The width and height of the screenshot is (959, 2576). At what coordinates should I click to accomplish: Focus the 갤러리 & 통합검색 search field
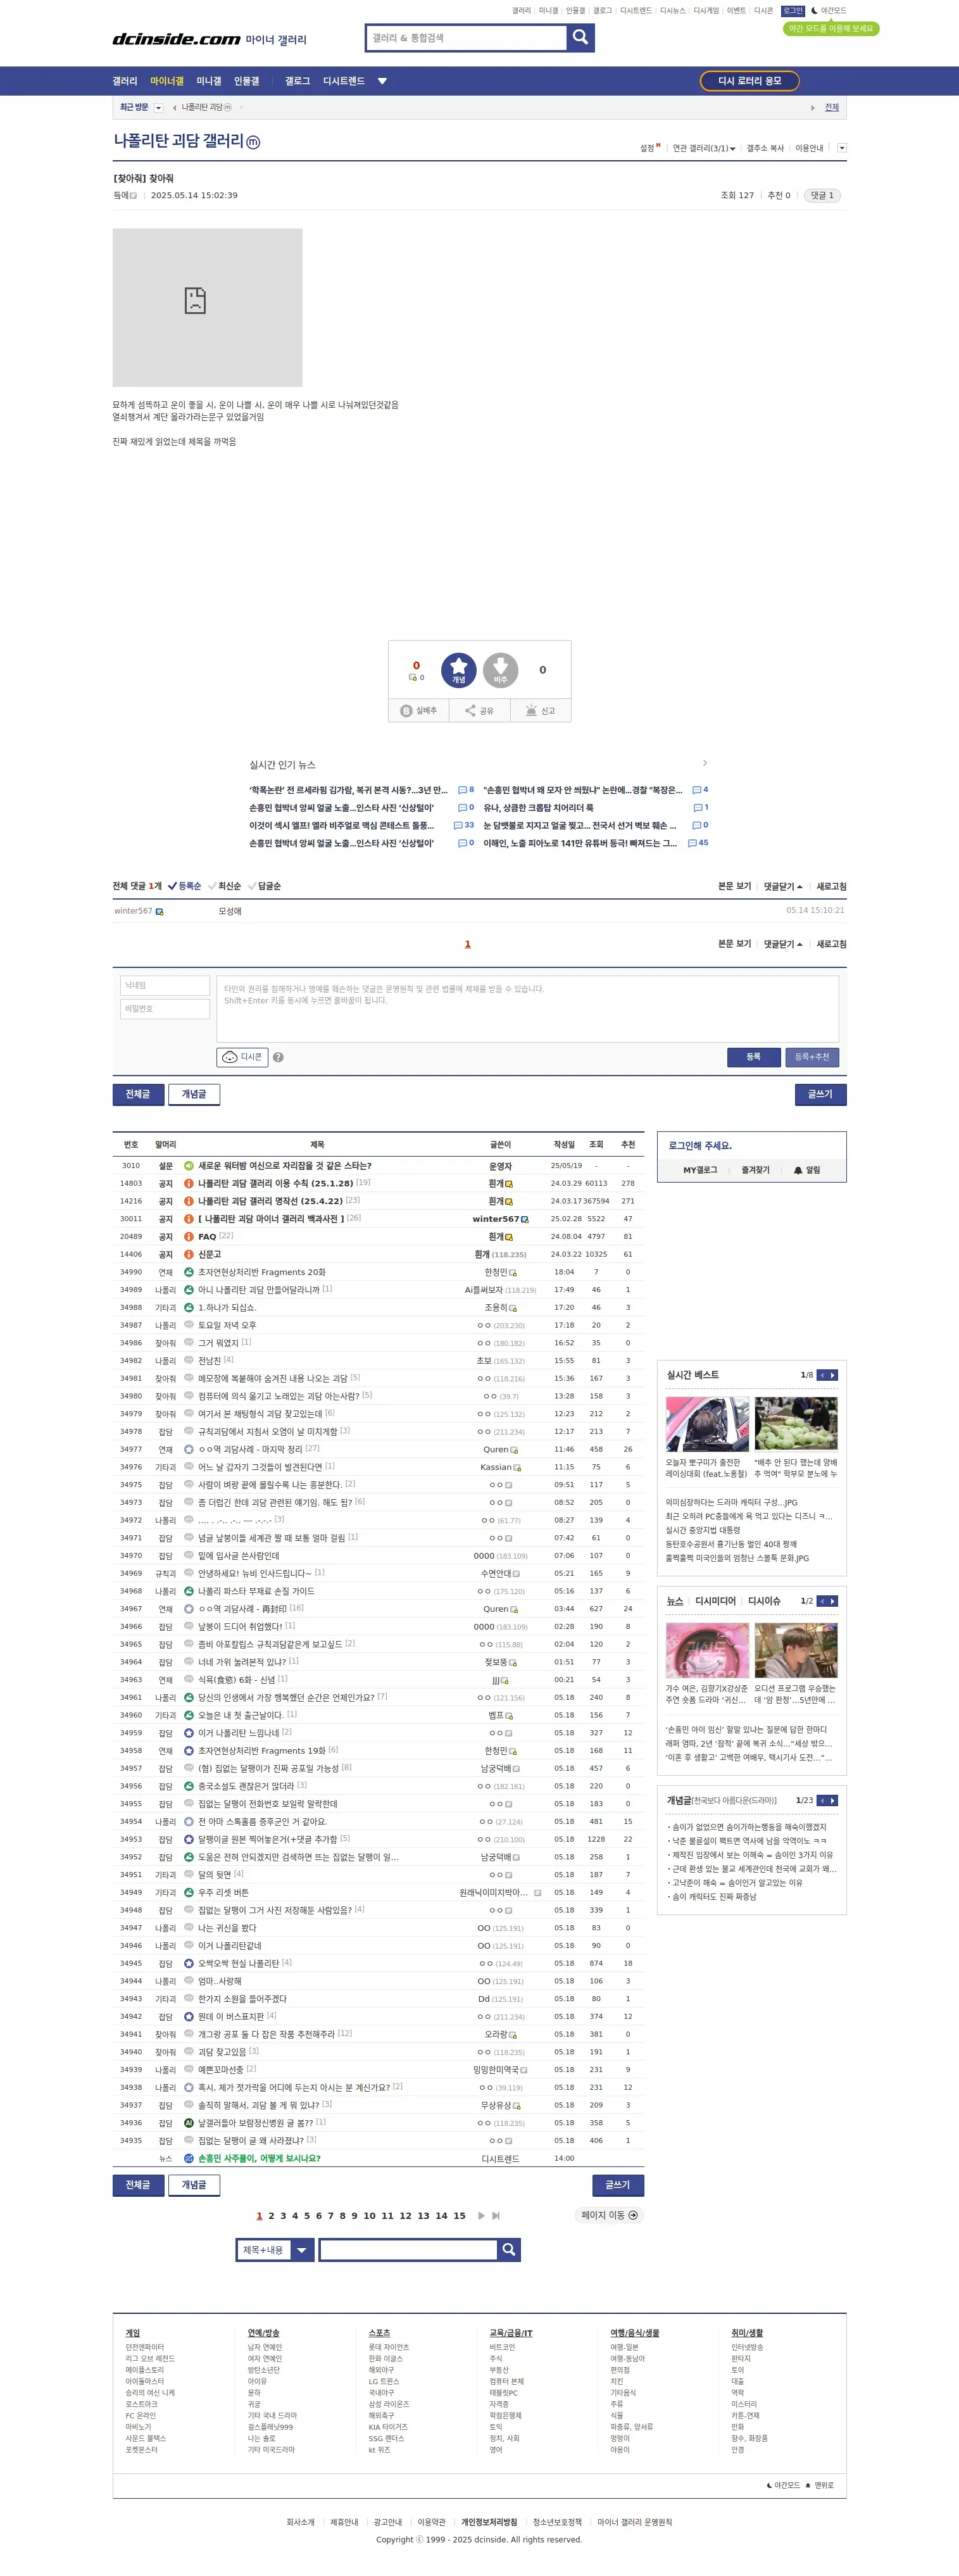coord(466,38)
